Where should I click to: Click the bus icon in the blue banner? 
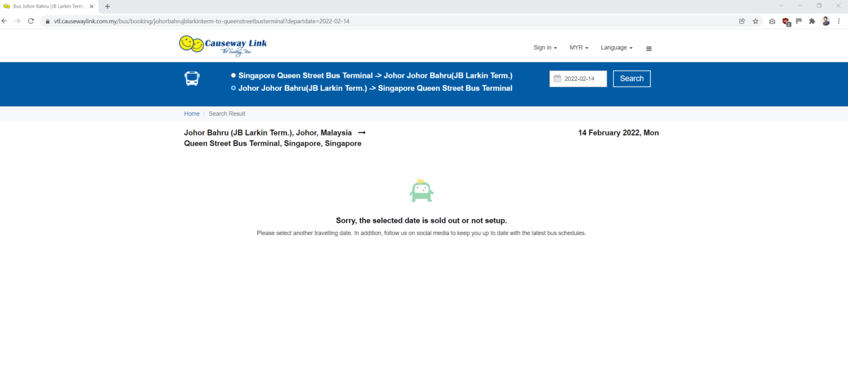[x=192, y=78]
